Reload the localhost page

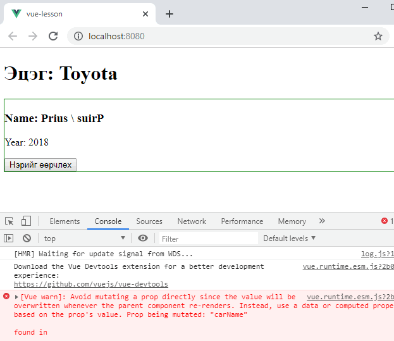53,36
